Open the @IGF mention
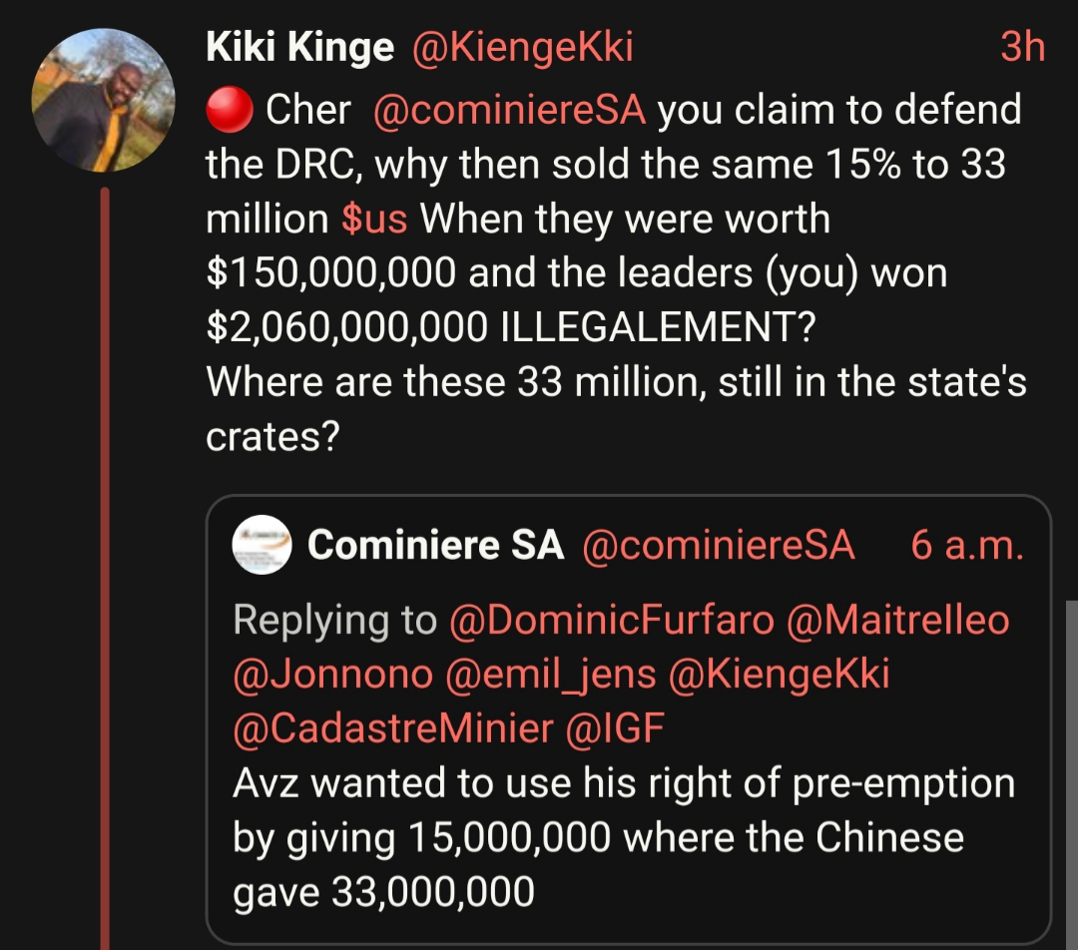Image resolution: width=1078 pixels, height=950 pixels. (615, 728)
